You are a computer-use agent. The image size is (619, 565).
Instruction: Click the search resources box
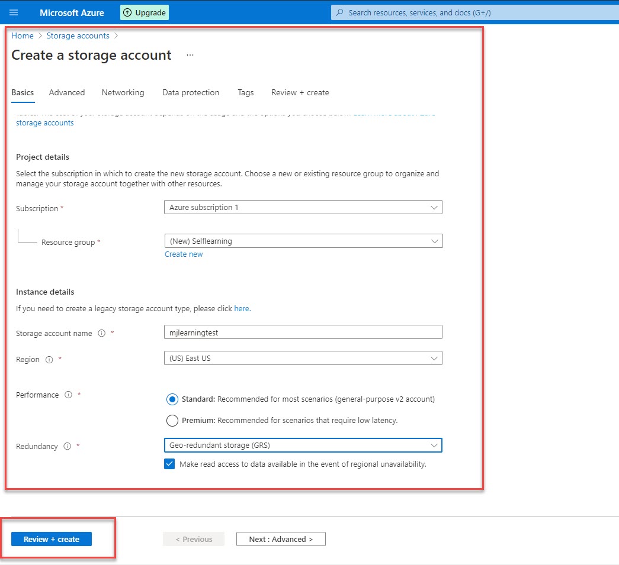point(475,12)
